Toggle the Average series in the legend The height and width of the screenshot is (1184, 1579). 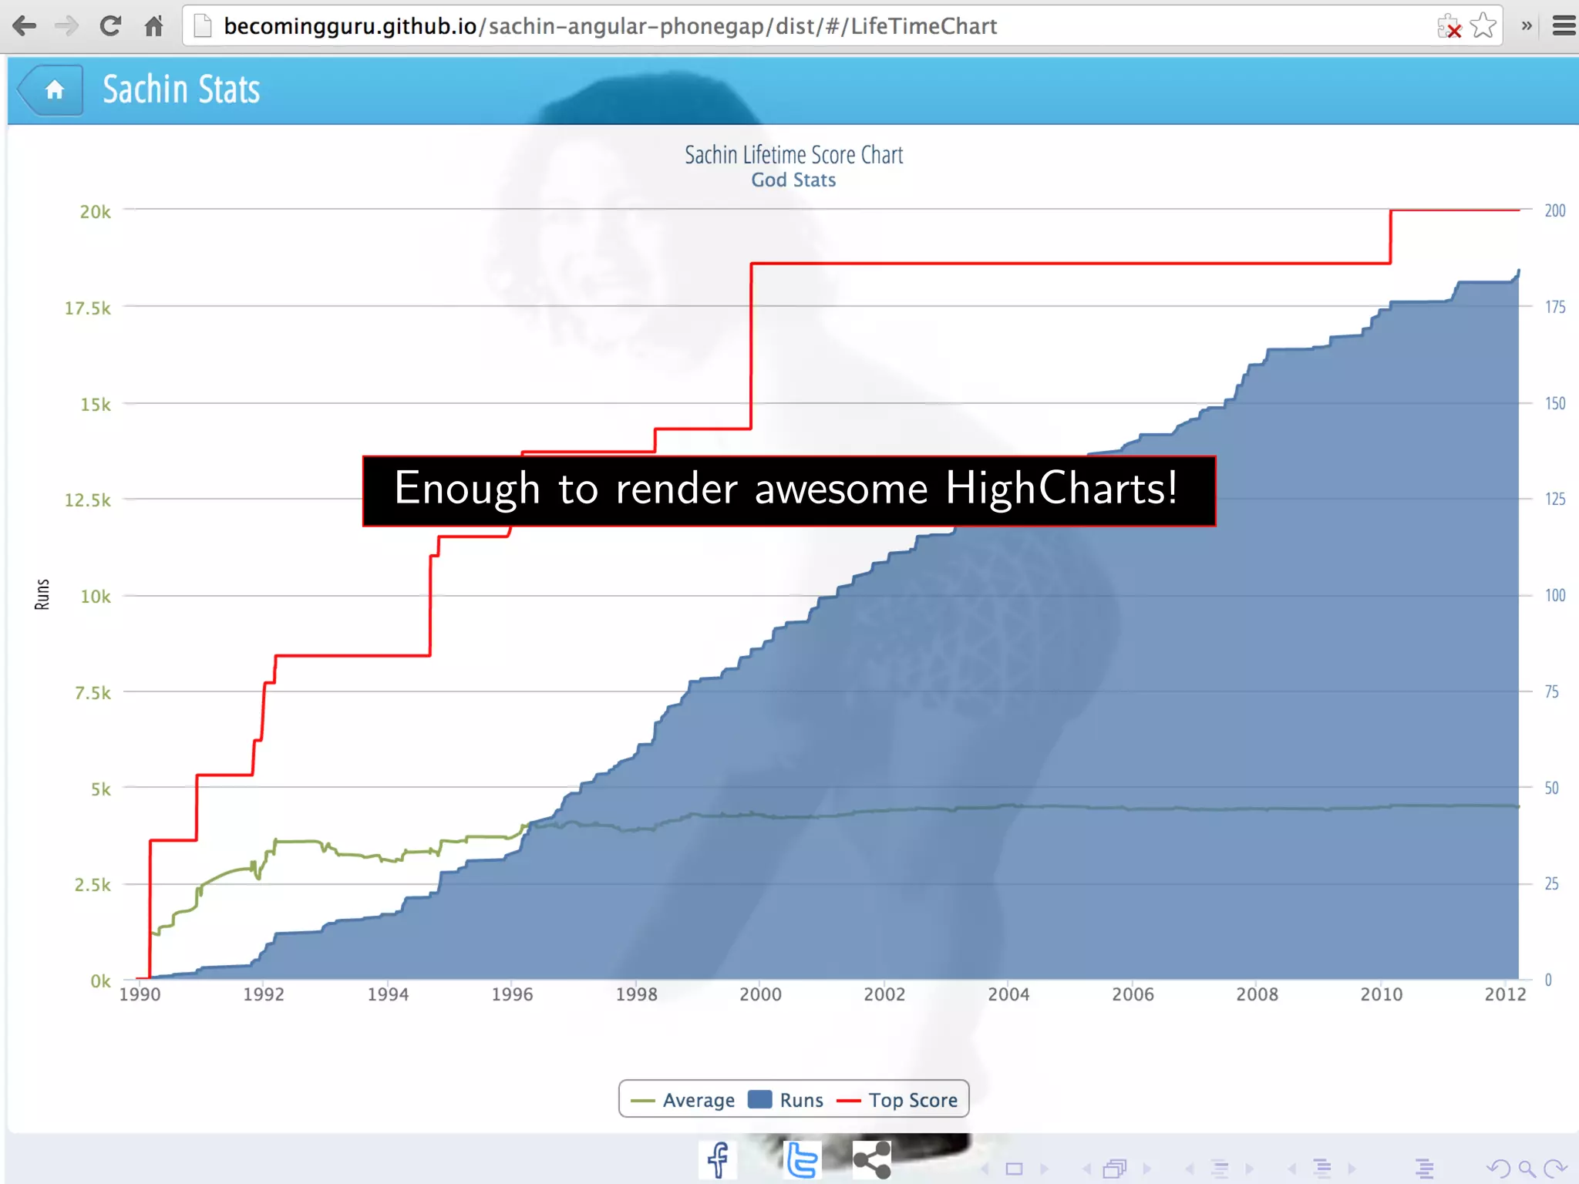click(x=682, y=1100)
